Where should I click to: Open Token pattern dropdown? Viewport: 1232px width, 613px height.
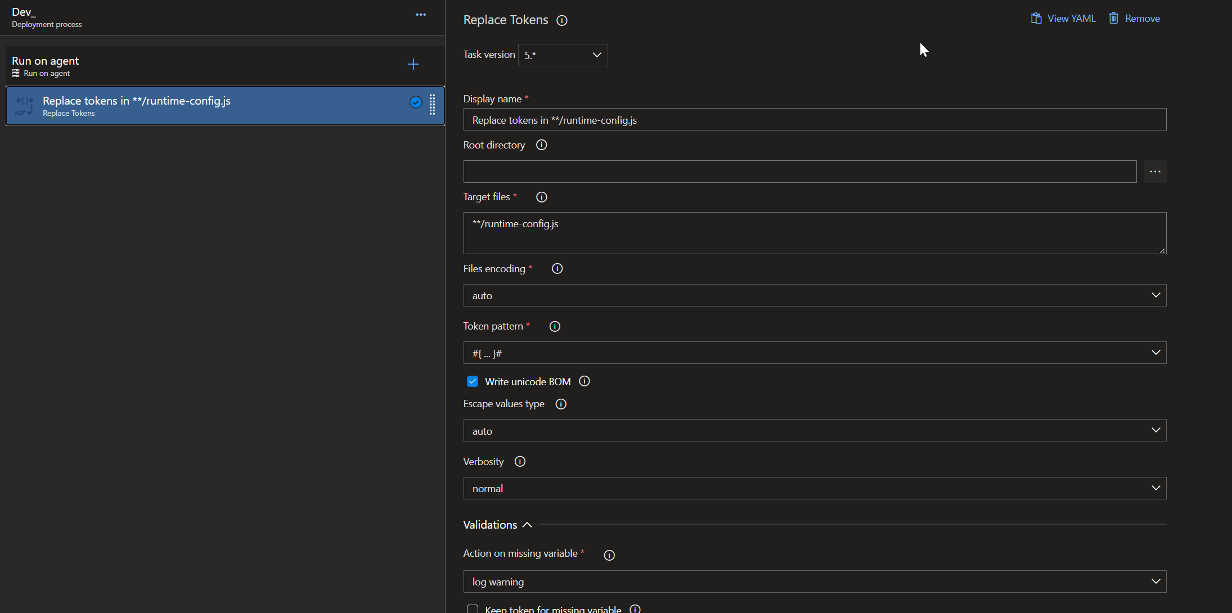pyautogui.click(x=814, y=353)
